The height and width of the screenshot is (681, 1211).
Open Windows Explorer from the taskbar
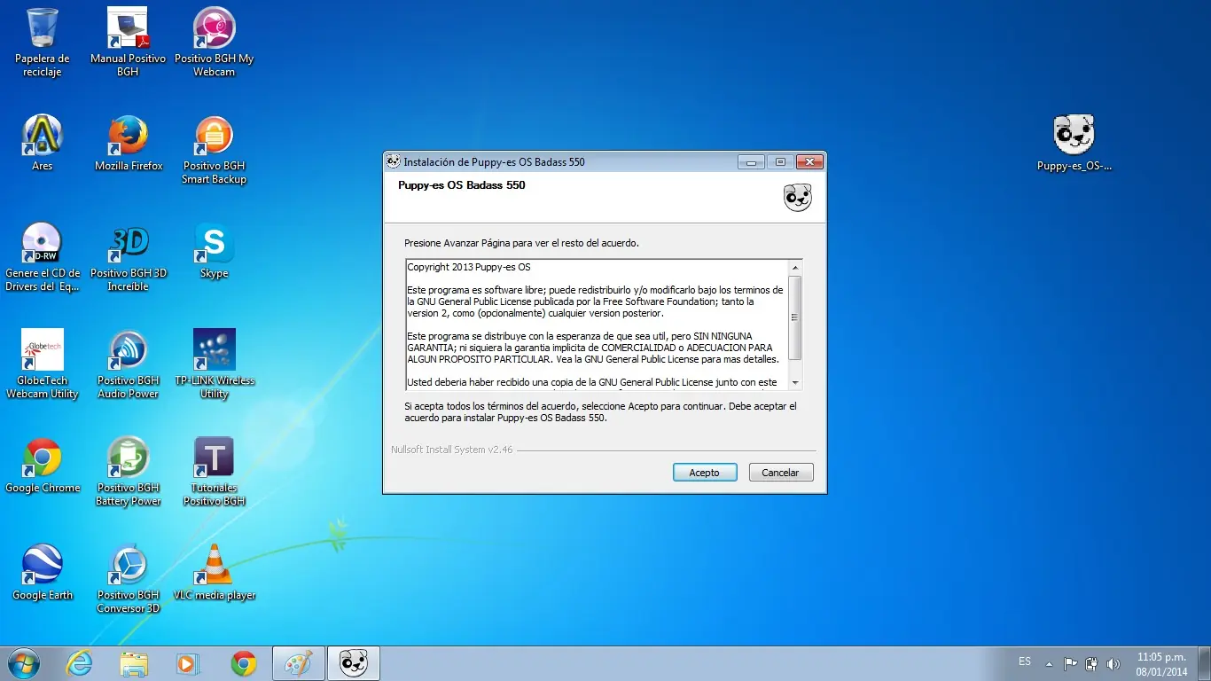134,663
